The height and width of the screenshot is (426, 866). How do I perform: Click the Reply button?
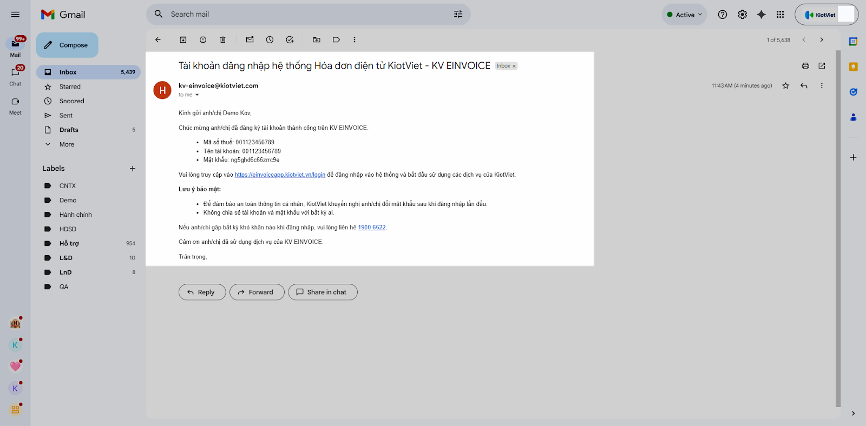[202, 292]
